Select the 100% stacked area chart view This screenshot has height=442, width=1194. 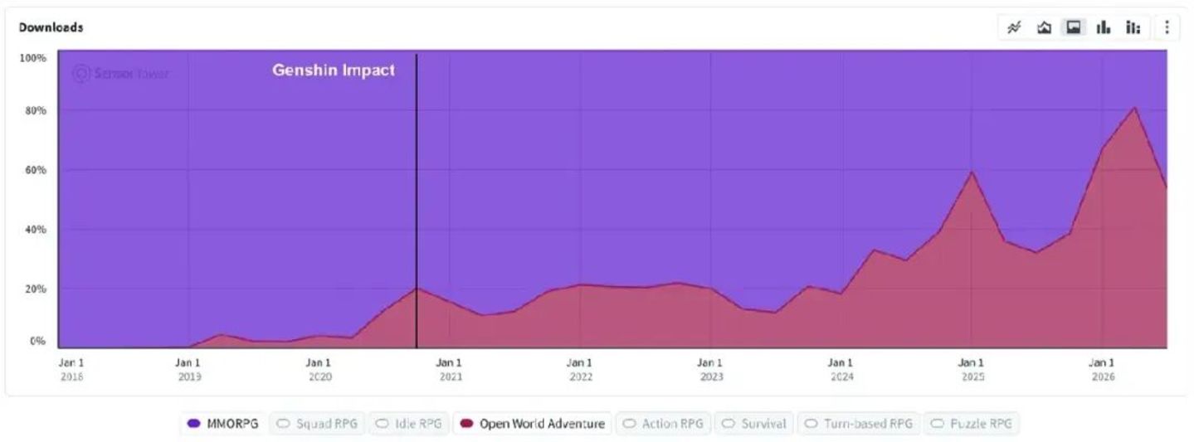point(1074,27)
